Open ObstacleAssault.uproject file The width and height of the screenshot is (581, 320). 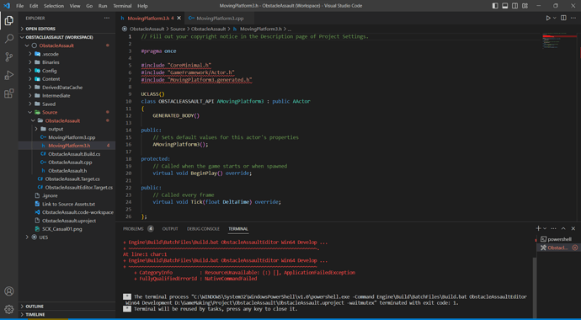(x=67, y=221)
